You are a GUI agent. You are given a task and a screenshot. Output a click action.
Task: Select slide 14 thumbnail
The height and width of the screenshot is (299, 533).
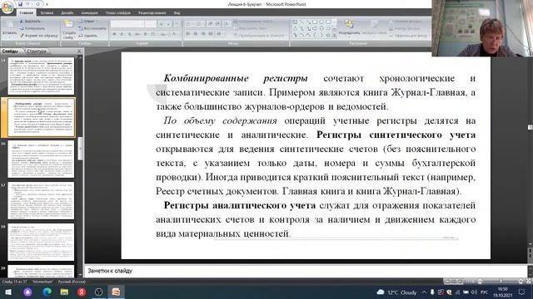[x=41, y=76]
